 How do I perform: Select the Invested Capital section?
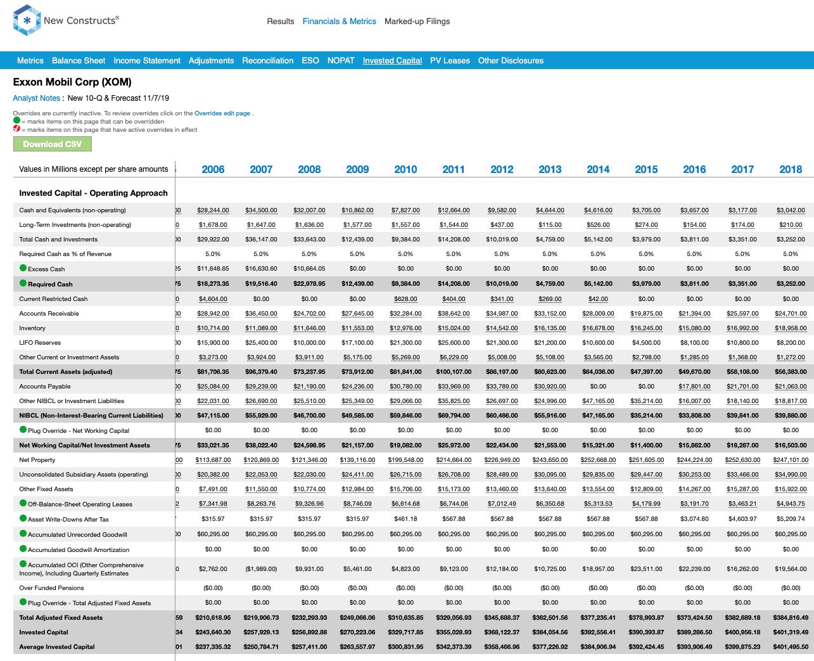pyautogui.click(x=392, y=61)
